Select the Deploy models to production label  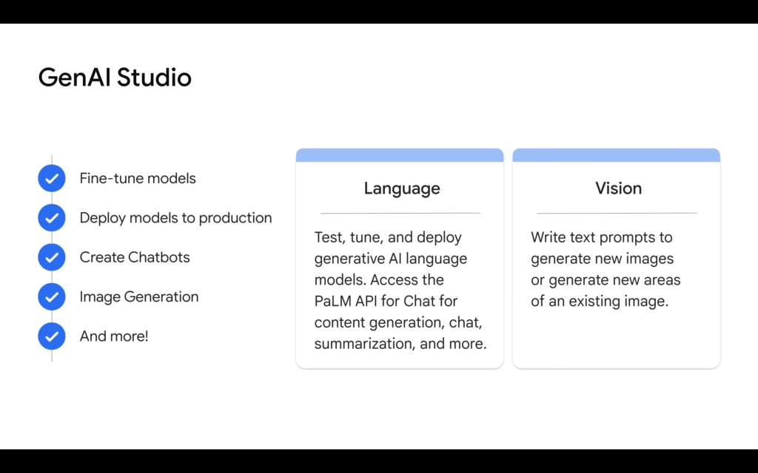coord(175,218)
